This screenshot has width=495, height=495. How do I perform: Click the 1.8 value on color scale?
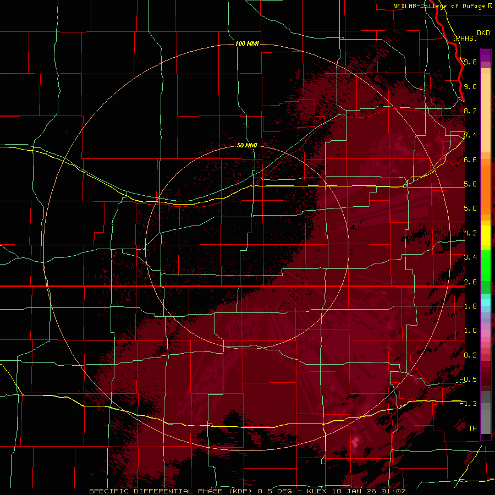click(470, 306)
